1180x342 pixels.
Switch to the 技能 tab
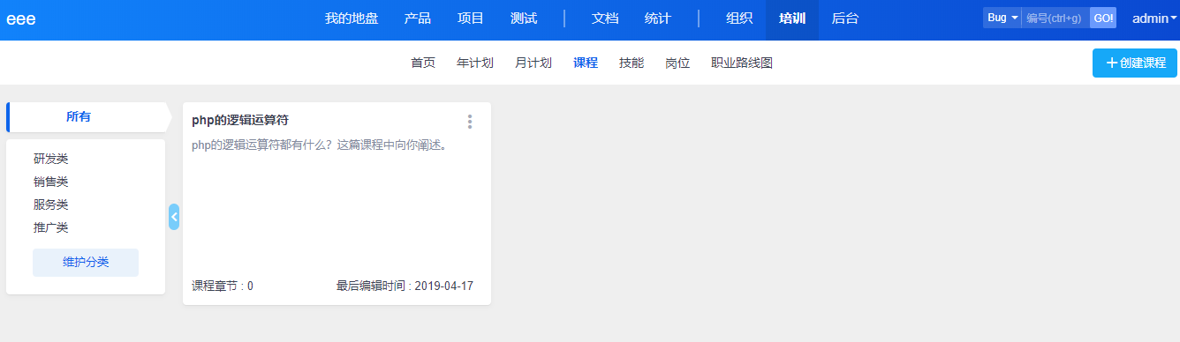point(632,63)
